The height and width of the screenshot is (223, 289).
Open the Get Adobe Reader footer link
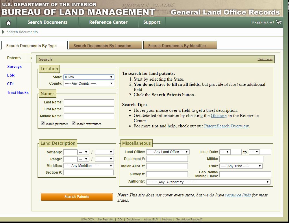(x=189, y=219)
